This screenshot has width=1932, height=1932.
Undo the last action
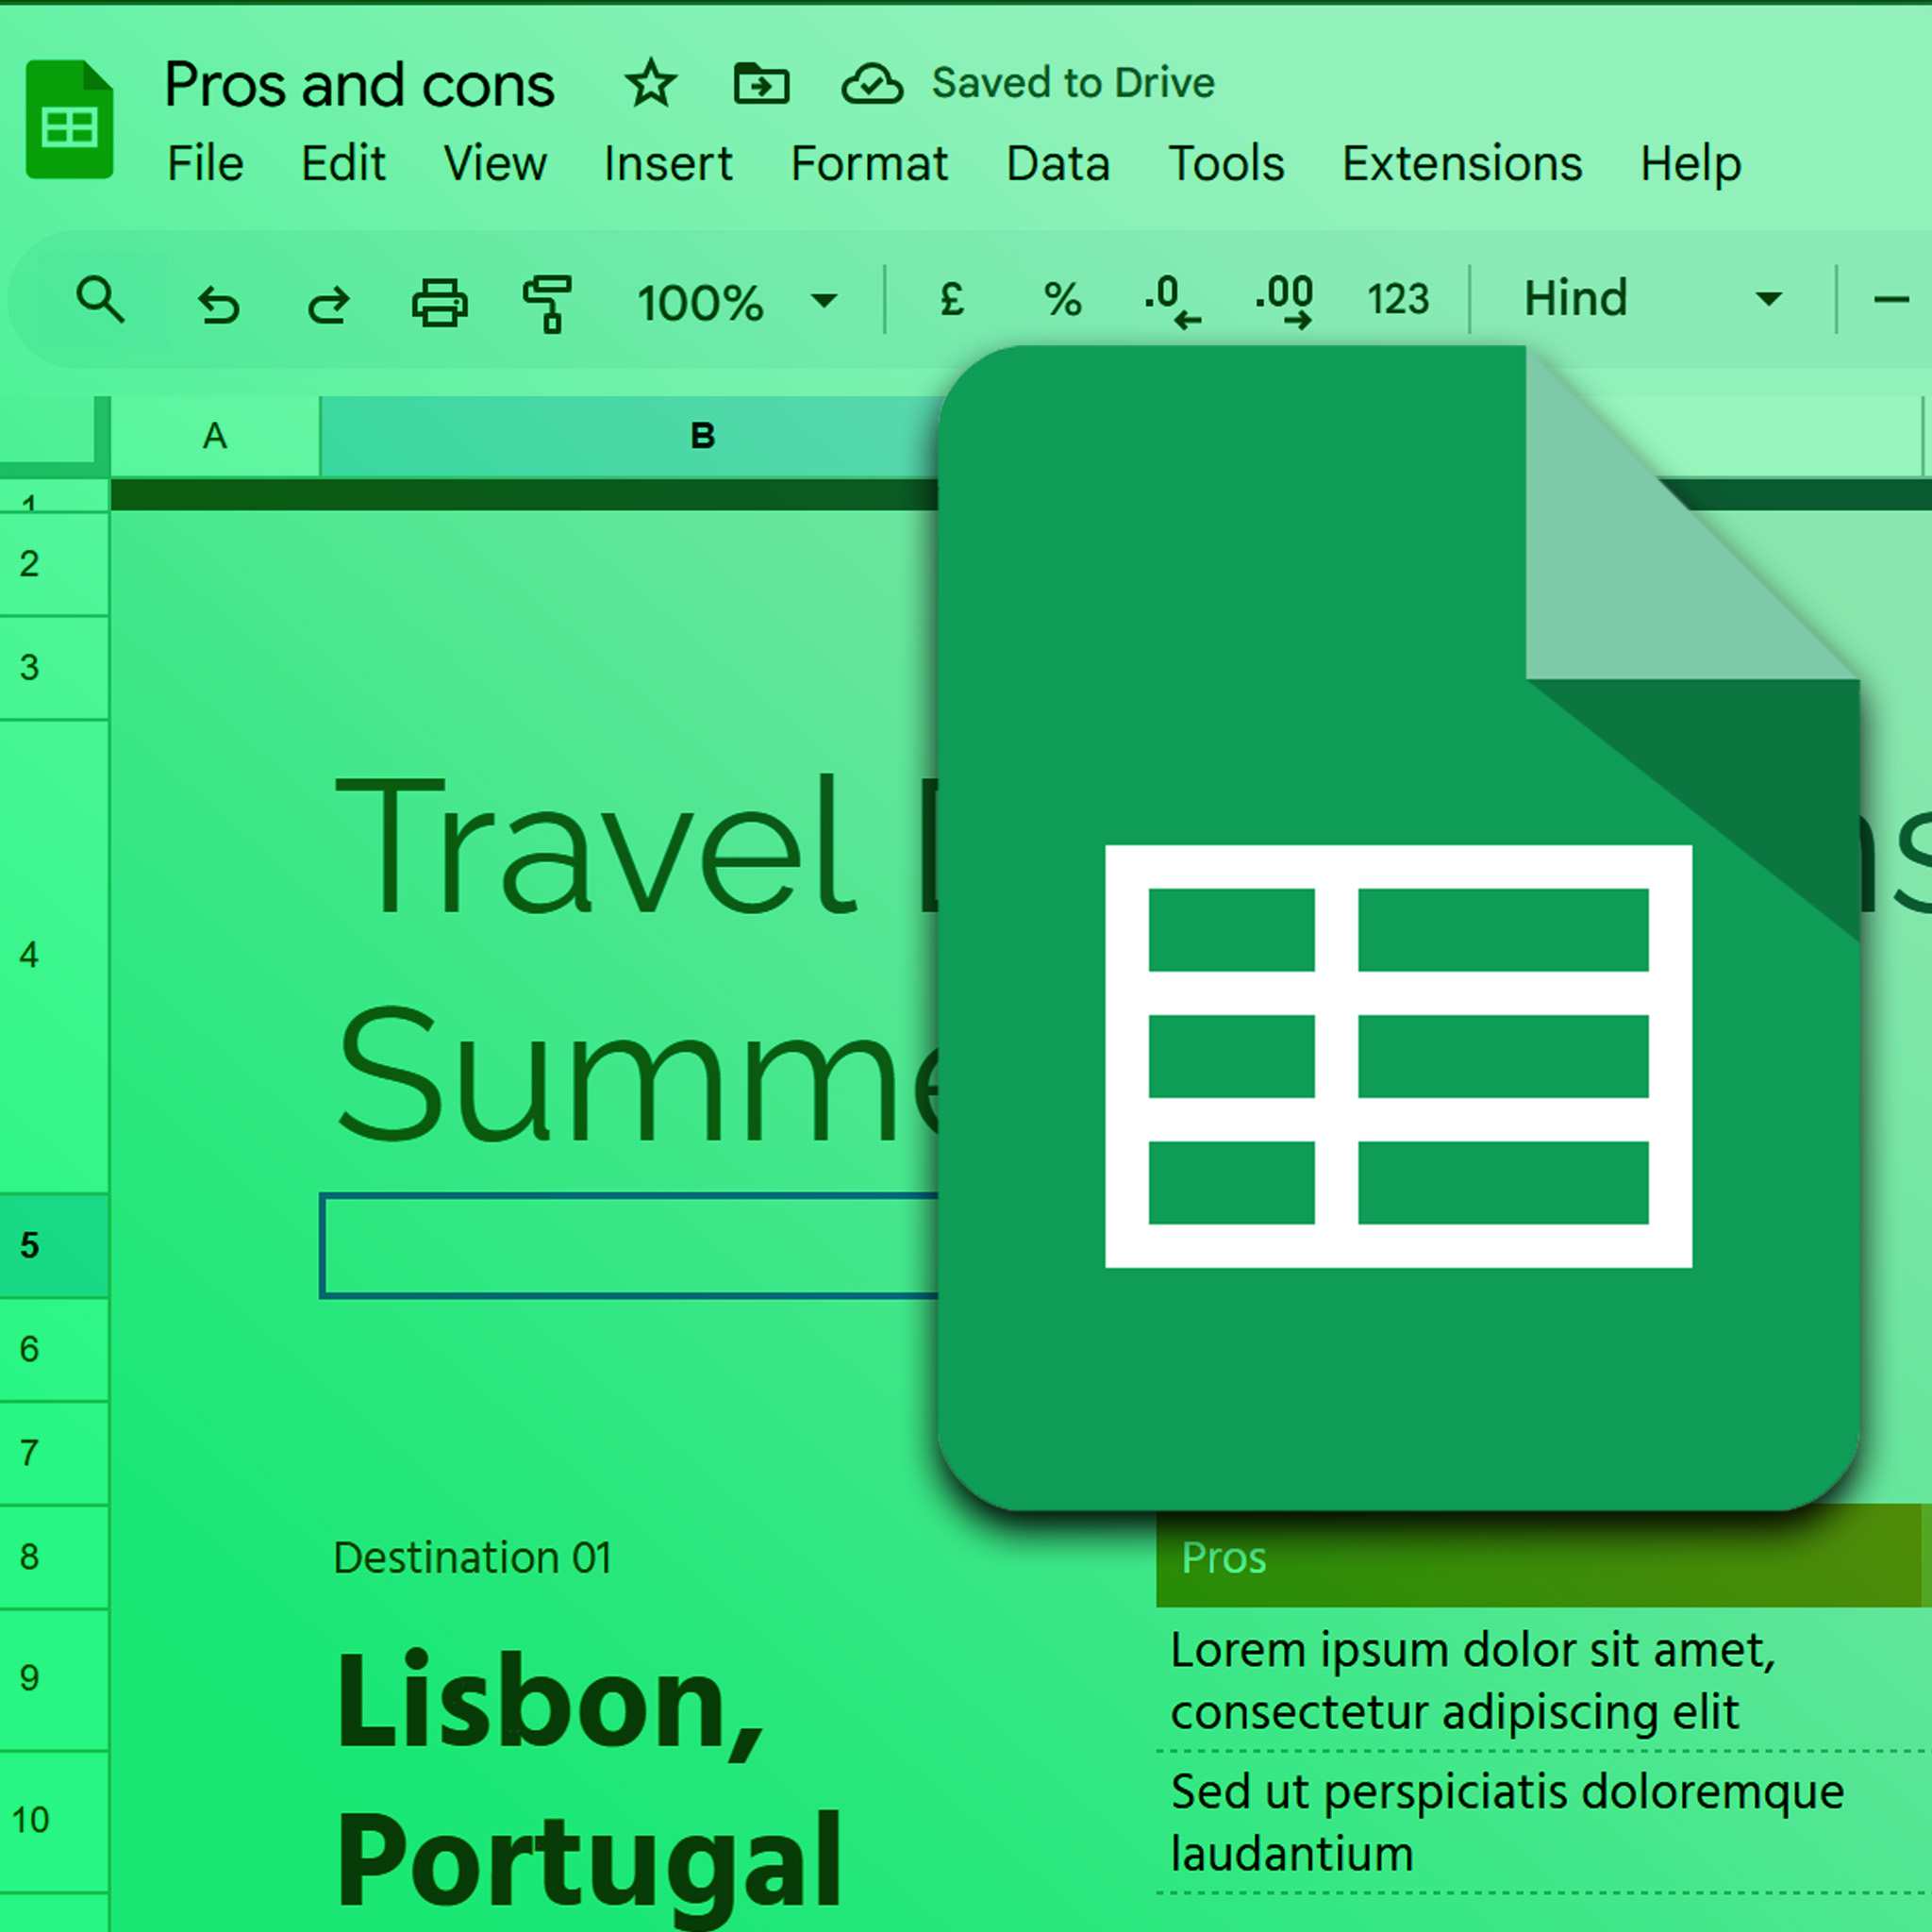[x=218, y=304]
